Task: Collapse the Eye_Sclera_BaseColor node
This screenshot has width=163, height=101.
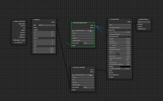Action: click(72, 23)
